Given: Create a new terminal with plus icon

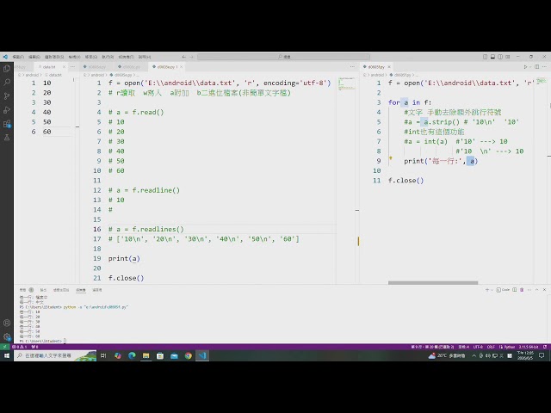Looking at the screenshot, I should click(x=487, y=290).
